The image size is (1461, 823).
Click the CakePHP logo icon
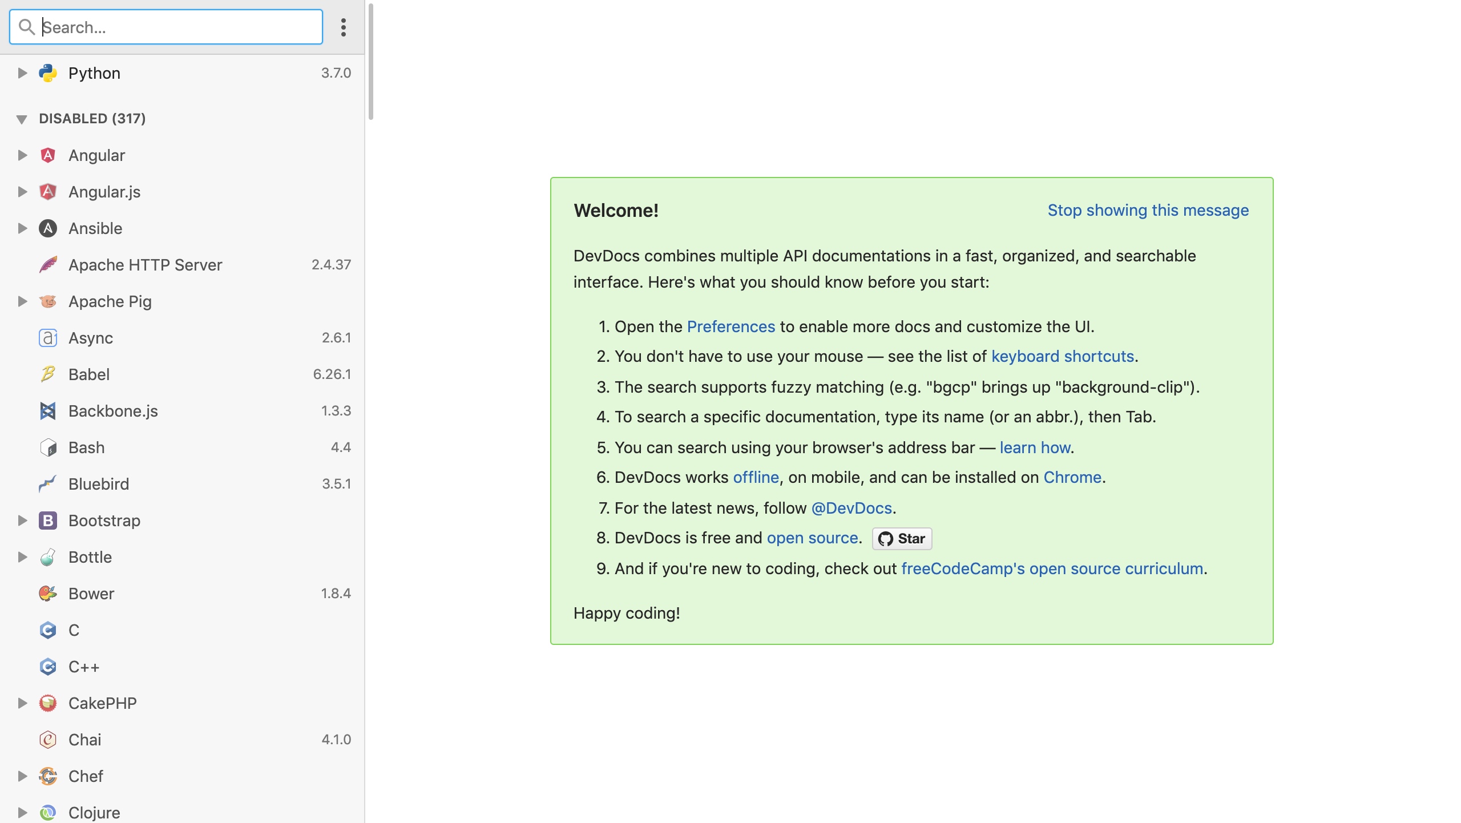(48, 703)
